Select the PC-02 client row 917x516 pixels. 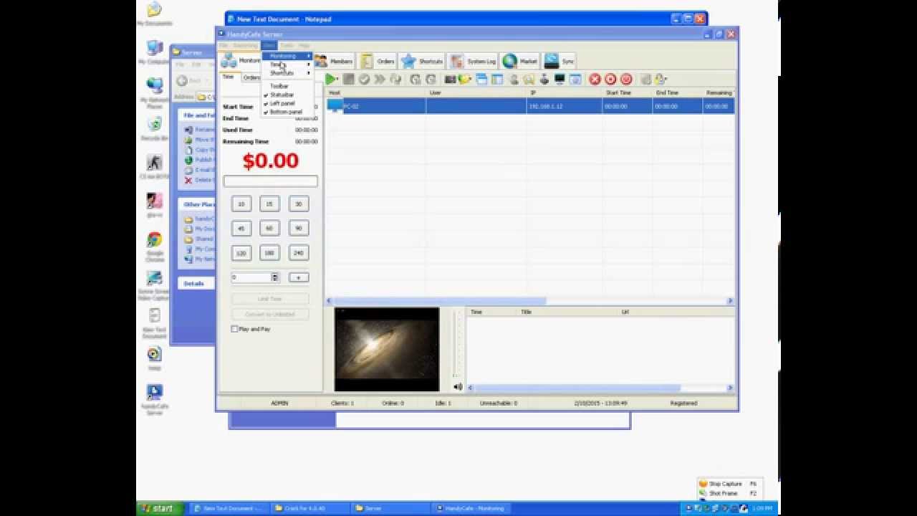coord(530,106)
